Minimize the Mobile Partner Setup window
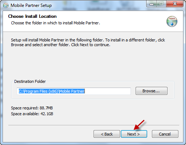This screenshot has width=186, height=145. [x=152, y=4]
